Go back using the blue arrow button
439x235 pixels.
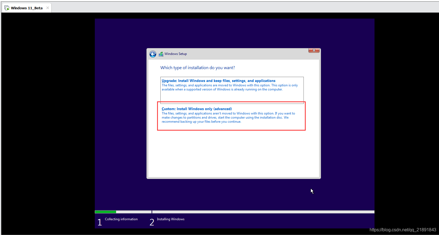[153, 54]
